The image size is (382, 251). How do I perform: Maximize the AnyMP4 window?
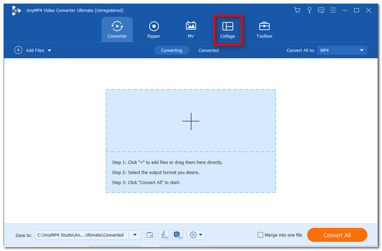[357, 10]
